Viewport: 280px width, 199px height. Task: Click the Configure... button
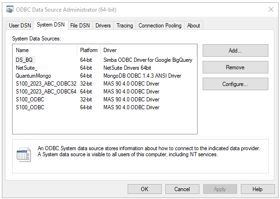coord(235,84)
